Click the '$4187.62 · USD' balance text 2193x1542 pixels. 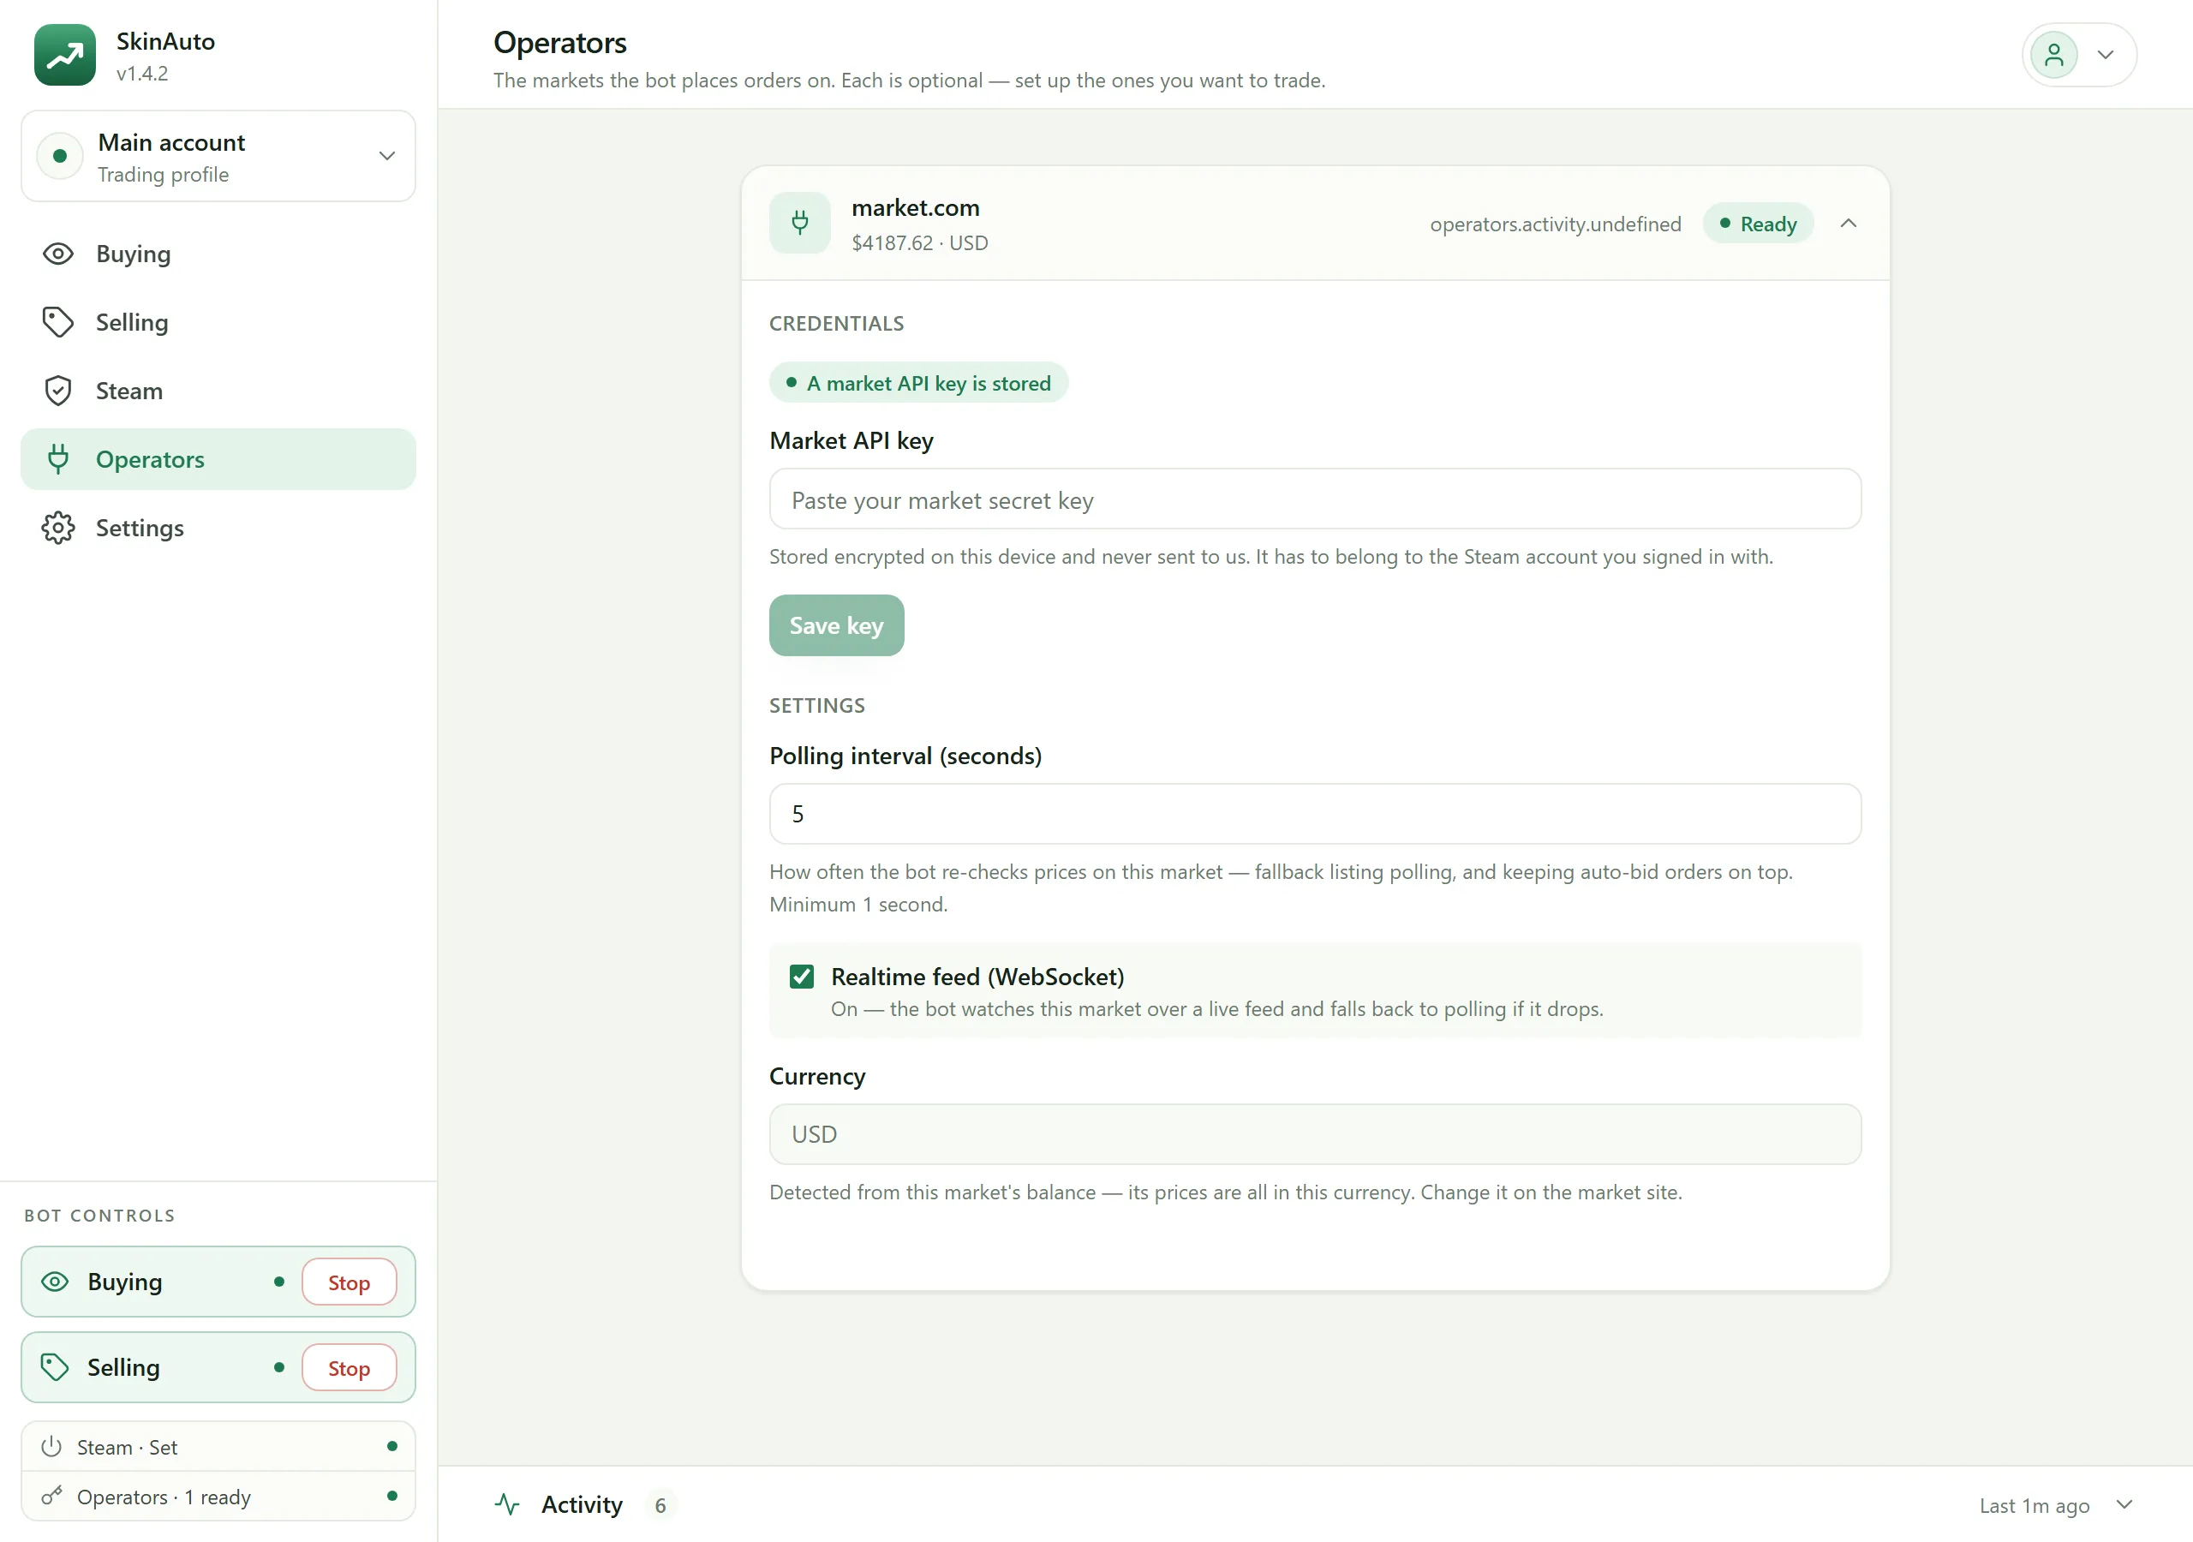pyautogui.click(x=919, y=242)
